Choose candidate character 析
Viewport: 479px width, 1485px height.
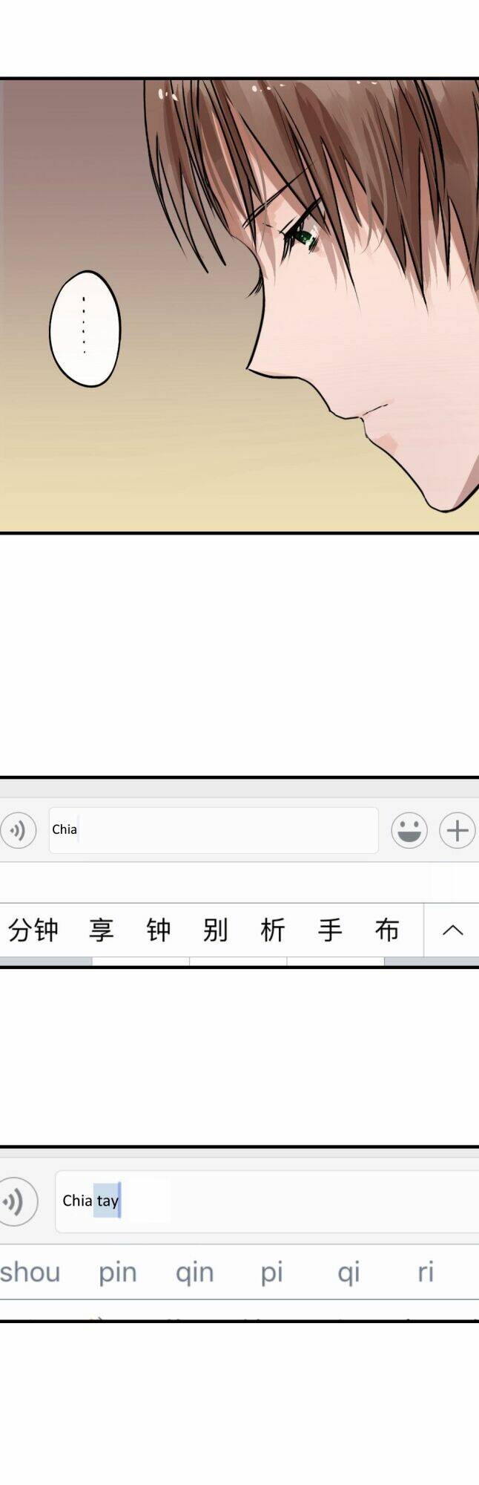(273, 930)
